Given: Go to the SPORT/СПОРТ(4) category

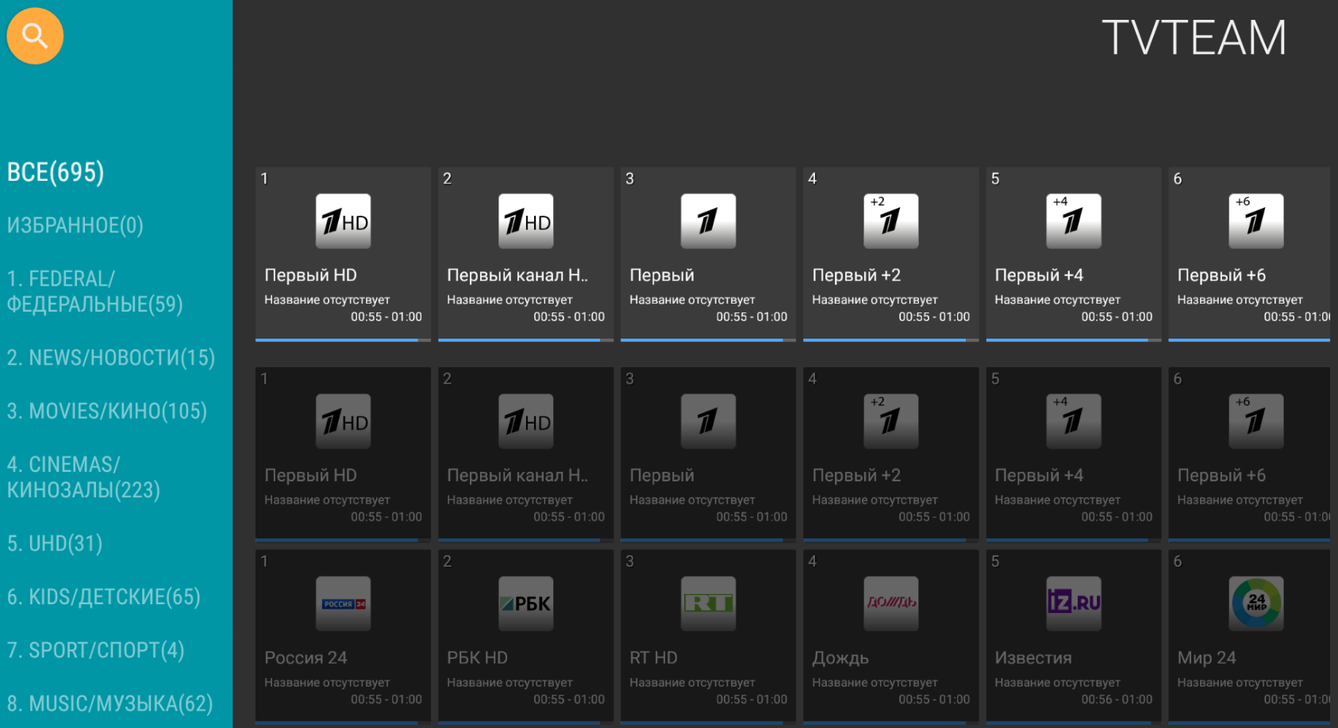Looking at the screenshot, I should [x=95, y=650].
